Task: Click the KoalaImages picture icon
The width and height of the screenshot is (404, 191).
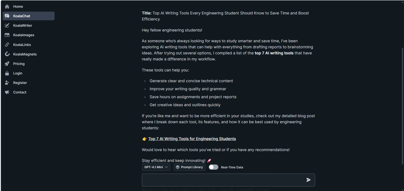Action: point(7,35)
